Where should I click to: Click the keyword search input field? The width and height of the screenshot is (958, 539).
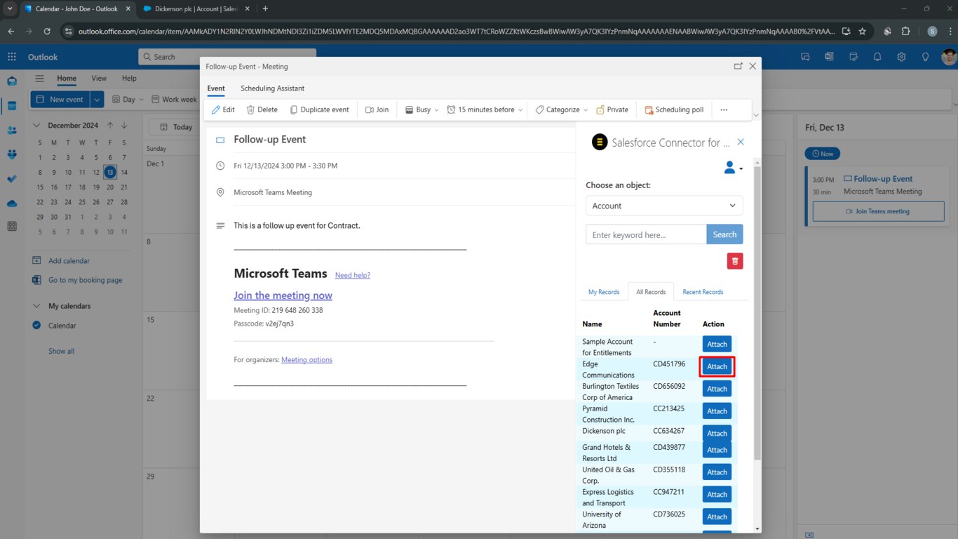[x=646, y=234]
